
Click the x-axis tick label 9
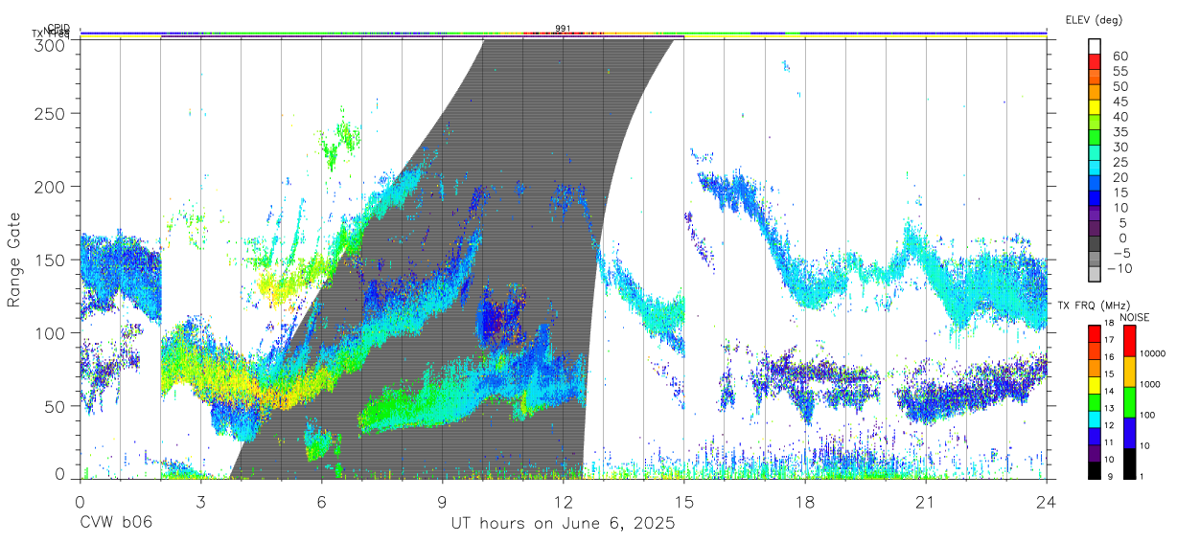coord(442,501)
